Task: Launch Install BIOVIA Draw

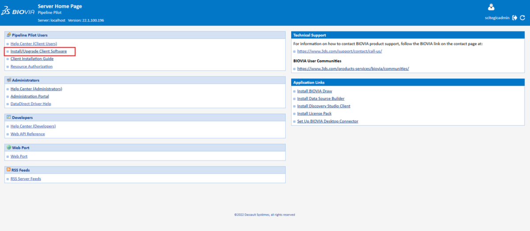Action: click(x=314, y=91)
